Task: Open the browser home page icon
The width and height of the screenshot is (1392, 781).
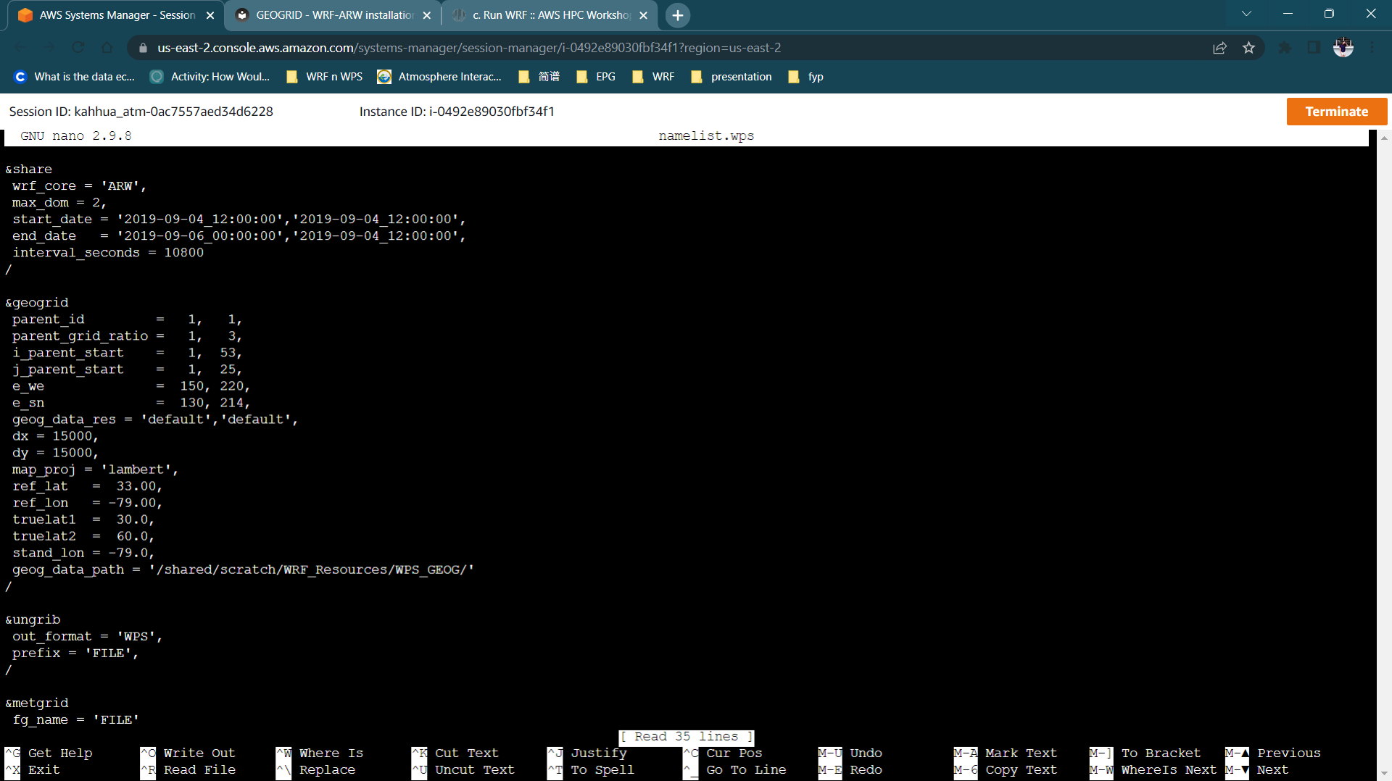Action: (x=107, y=48)
